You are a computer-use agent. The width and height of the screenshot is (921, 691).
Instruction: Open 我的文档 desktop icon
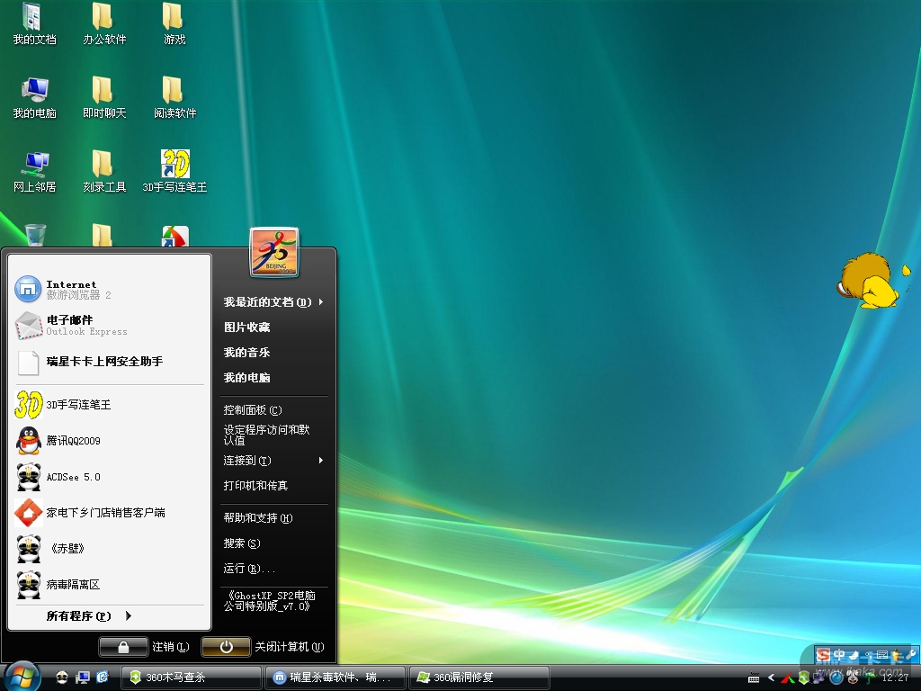(x=35, y=23)
